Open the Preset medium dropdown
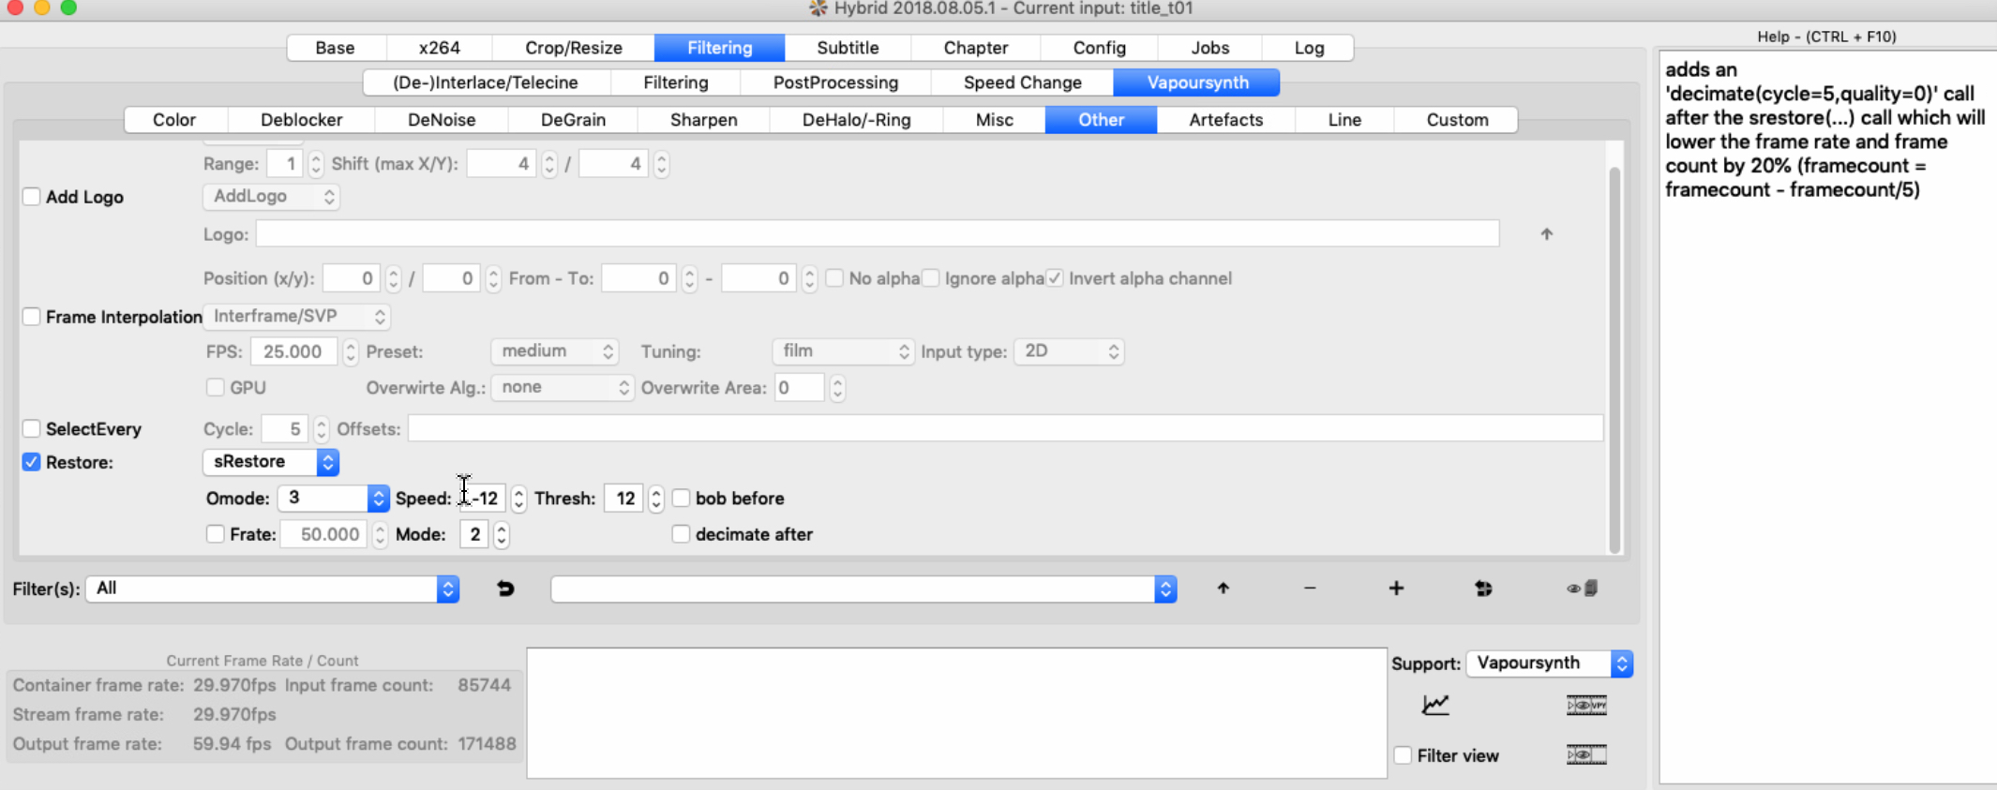Image resolution: width=1997 pixels, height=790 pixels. tap(554, 351)
